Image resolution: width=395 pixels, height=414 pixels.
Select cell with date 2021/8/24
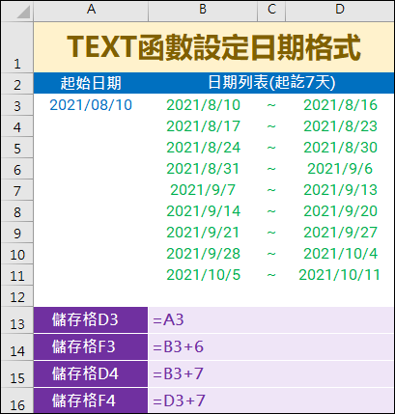203,148
